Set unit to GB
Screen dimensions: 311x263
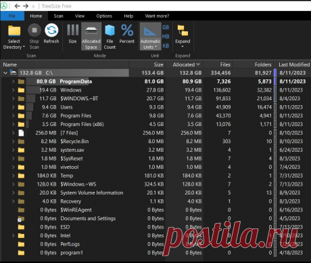(166, 27)
